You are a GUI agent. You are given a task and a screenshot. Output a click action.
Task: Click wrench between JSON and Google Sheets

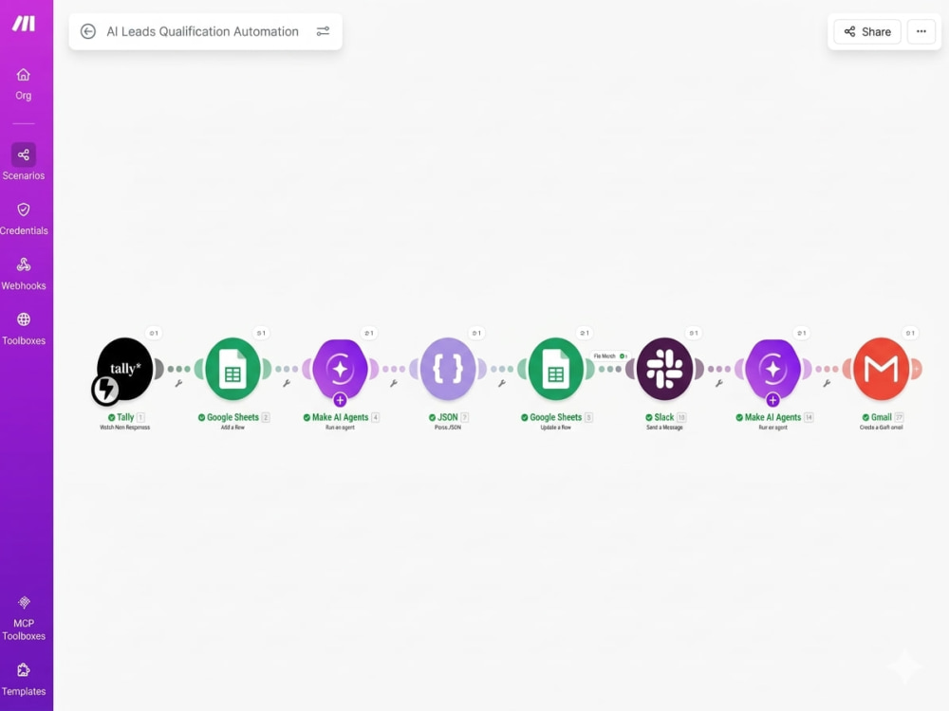502,383
